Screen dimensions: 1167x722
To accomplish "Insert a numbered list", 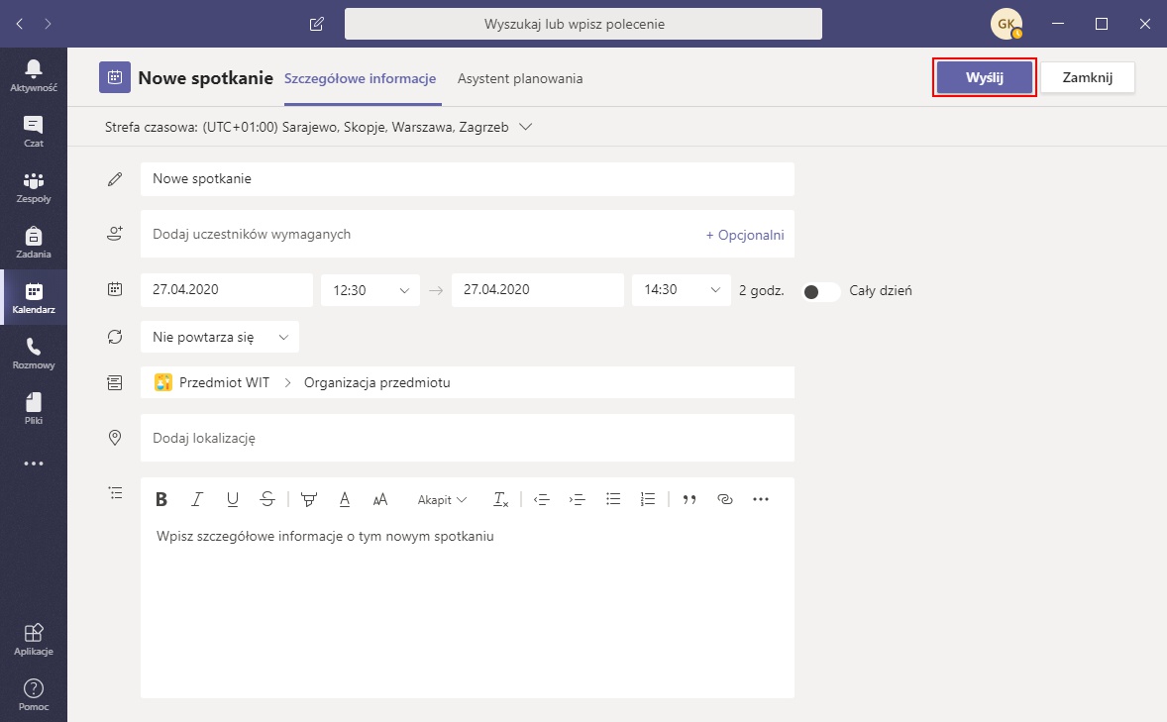I will click(x=648, y=499).
